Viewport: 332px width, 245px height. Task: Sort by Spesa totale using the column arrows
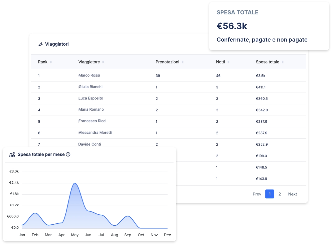(283, 62)
